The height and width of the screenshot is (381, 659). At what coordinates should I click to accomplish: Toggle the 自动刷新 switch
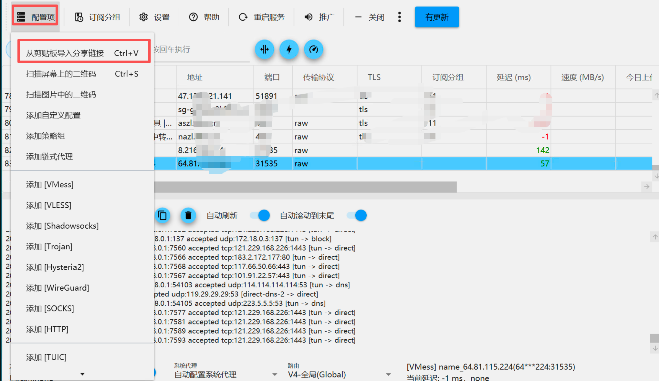point(260,215)
